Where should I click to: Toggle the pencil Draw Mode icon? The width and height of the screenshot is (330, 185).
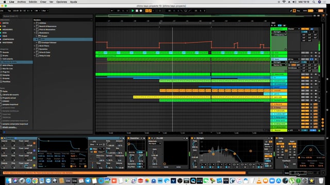coord(291,11)
